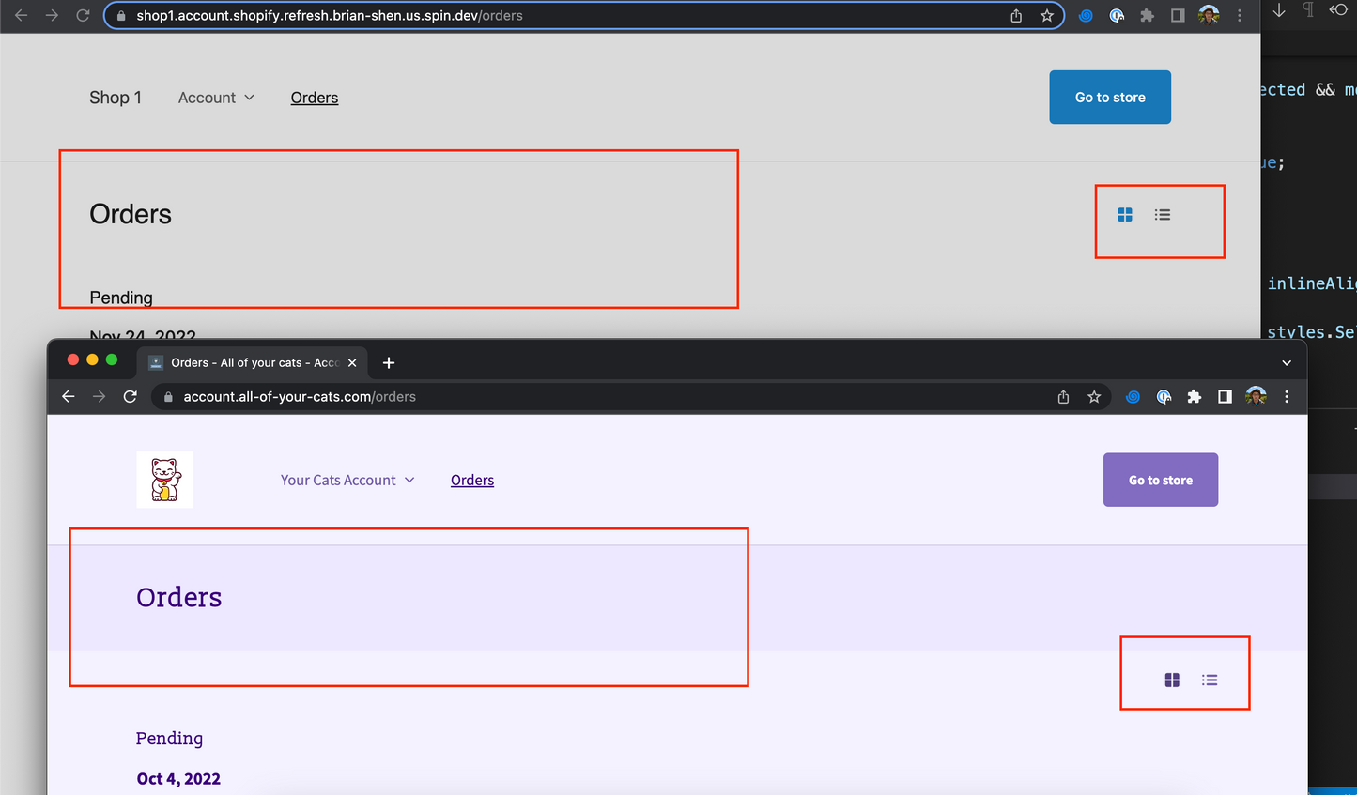The image size is (1357, 795).
Task: Go back in the front browser window
Action: [69, 396]
